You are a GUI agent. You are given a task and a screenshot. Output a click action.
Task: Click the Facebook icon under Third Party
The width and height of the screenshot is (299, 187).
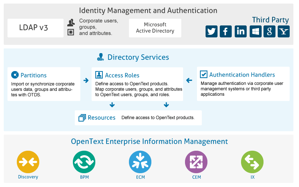coord(226,31)
